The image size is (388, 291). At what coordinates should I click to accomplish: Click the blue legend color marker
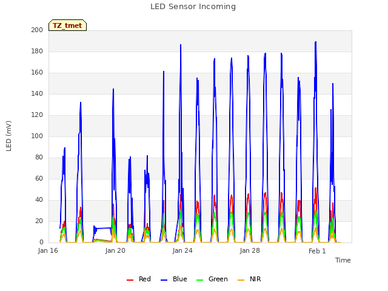[x=164, y=280]
